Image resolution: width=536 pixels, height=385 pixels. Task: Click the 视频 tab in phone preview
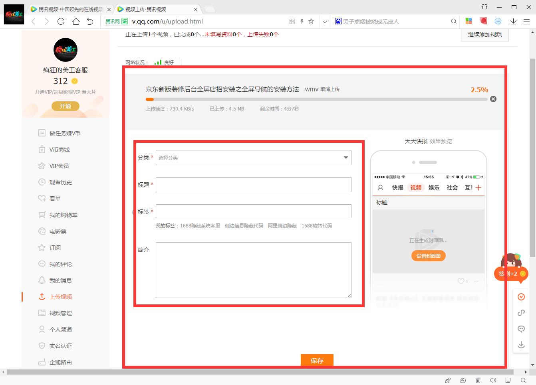click(x=416, y=188)
